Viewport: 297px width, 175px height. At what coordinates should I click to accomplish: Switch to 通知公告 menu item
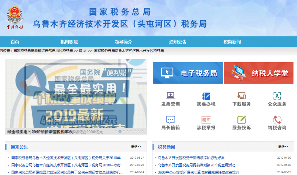[x=178, y=42]
